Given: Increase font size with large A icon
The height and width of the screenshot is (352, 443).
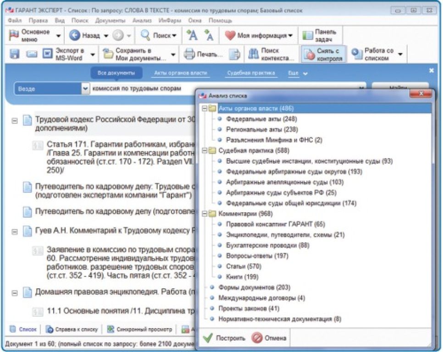Looking at the screenshot, I should pos(192,35).
